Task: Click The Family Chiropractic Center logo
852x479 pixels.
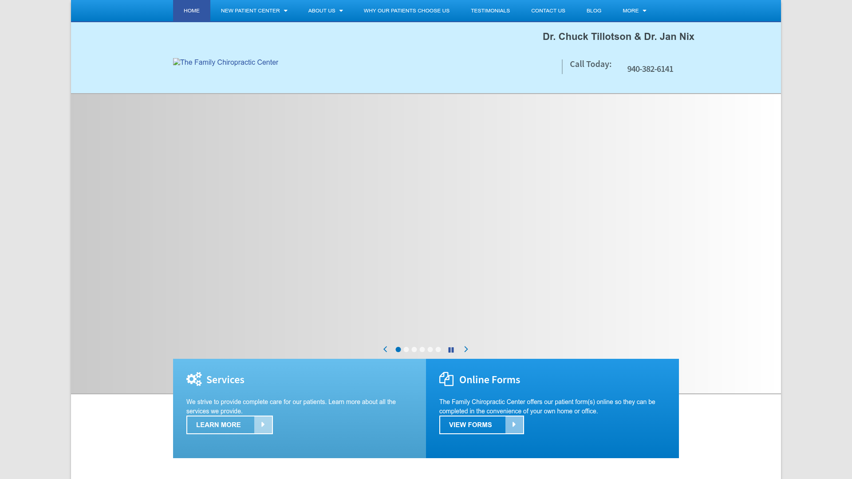Action: coord(225,63)
